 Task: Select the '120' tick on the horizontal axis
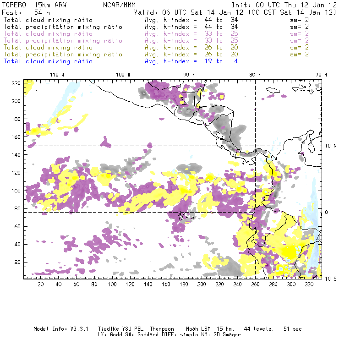130,284
